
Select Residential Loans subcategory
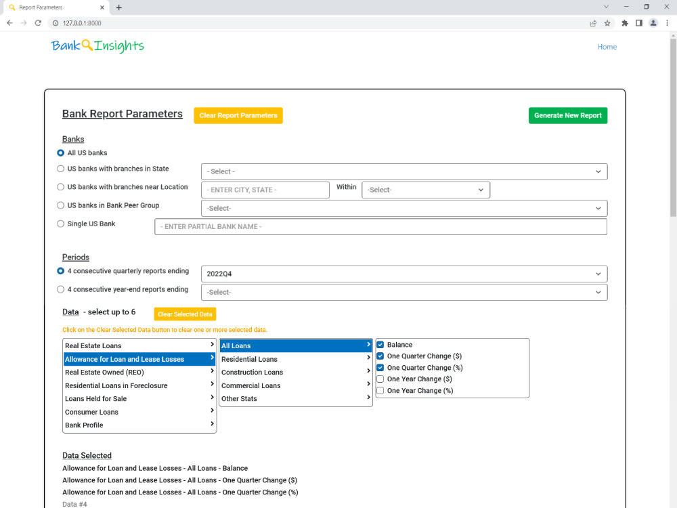click(x=296, y=359)
